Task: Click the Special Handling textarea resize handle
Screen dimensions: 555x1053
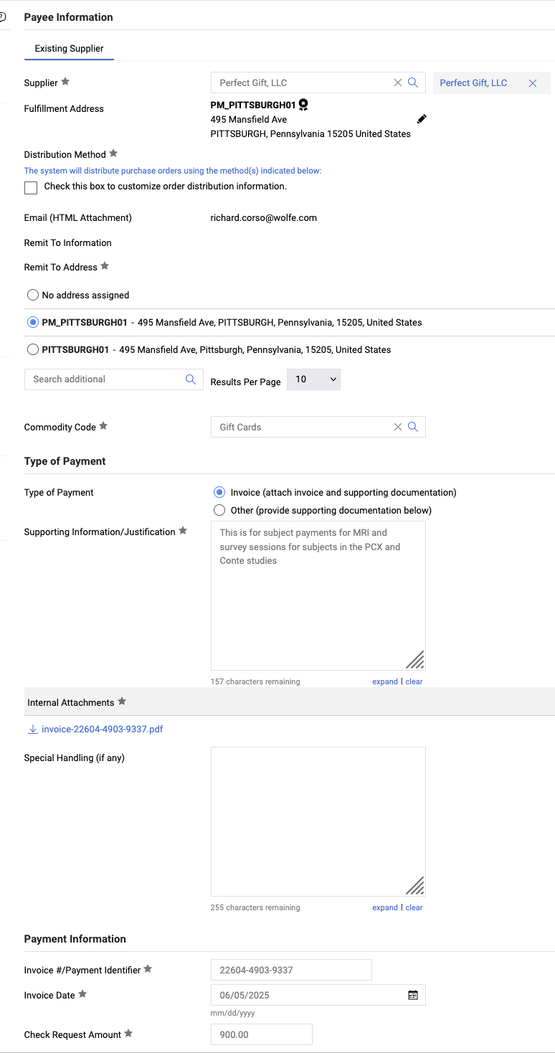Action: click(415, 886)
